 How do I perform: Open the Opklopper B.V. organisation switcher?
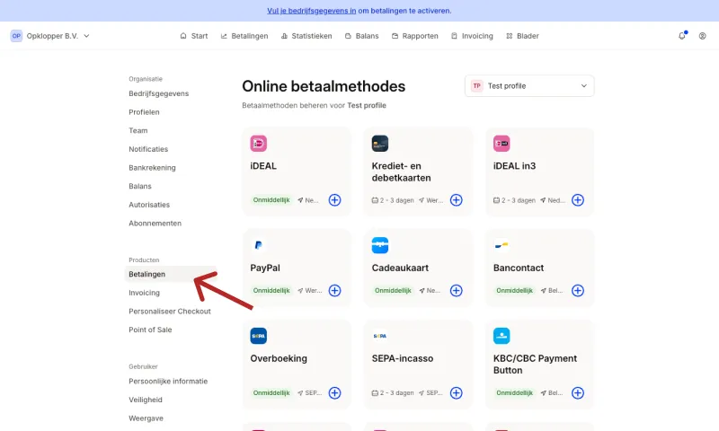click(x=50, y=36)
